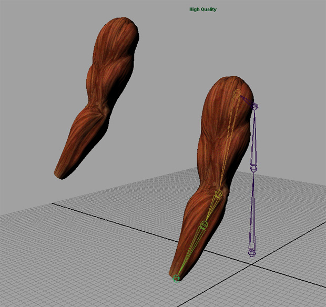Pick yellow forearm joint below the elbow
Image resolution: width=326 pixels, height=307 pixels.
(x=204, y=225)
